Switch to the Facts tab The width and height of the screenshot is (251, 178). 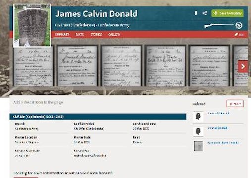(80, 35)
